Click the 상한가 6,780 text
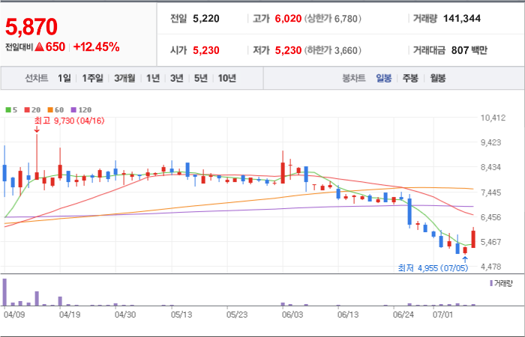This screenshot has height=337, width=525. (x=333, y=19)
